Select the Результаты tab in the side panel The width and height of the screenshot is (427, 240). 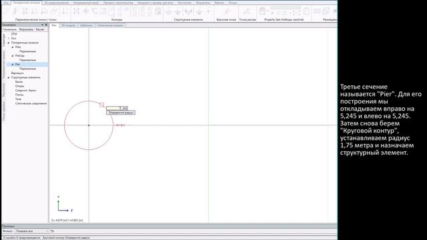[26, 29]
